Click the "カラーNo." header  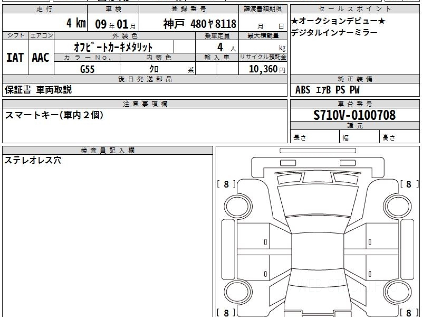88,57
